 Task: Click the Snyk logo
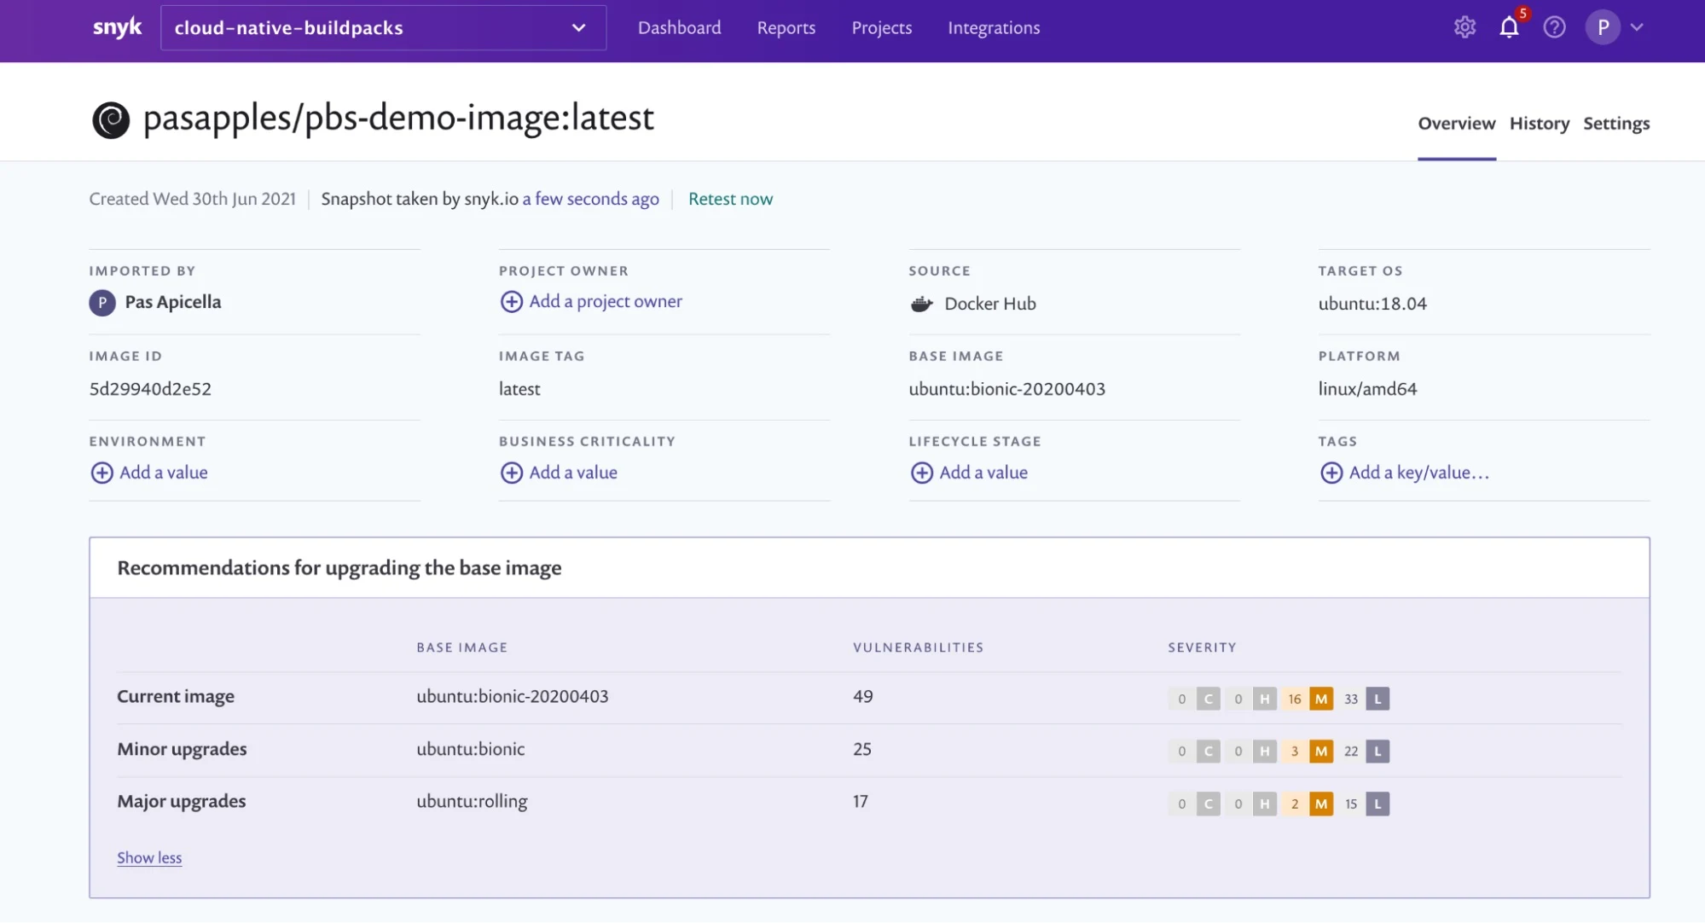click(x=117, y=27)
